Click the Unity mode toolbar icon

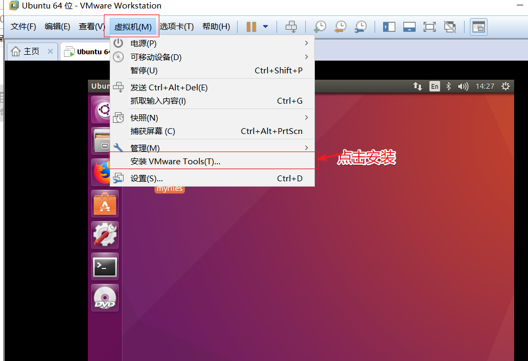tap(450, 27)
